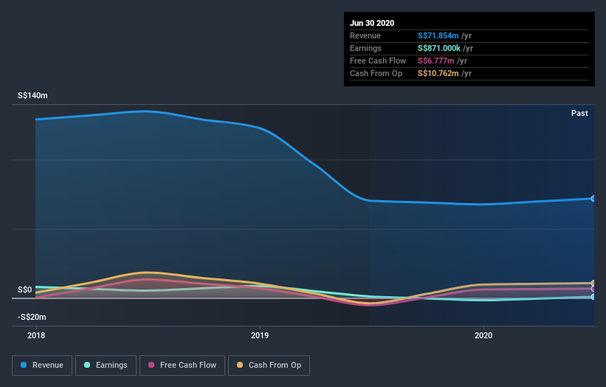606x387 pixels.
Task: Select the 2019 x-axis label
Action: 260,335
